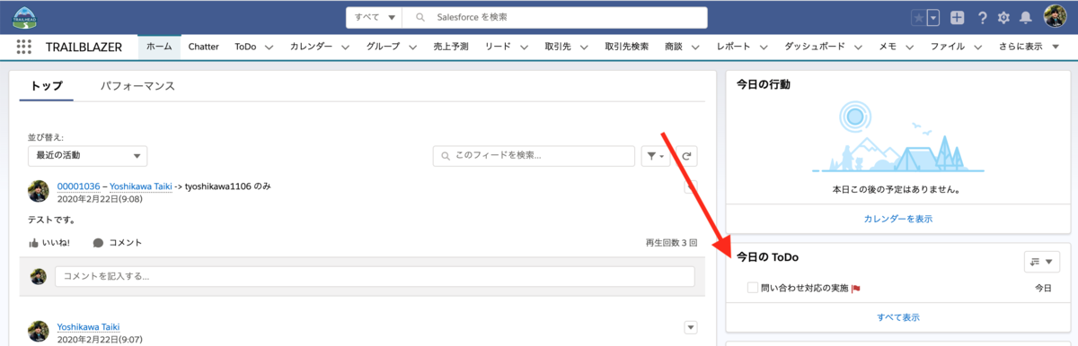Open the user profile avatar

(1055, 16)
